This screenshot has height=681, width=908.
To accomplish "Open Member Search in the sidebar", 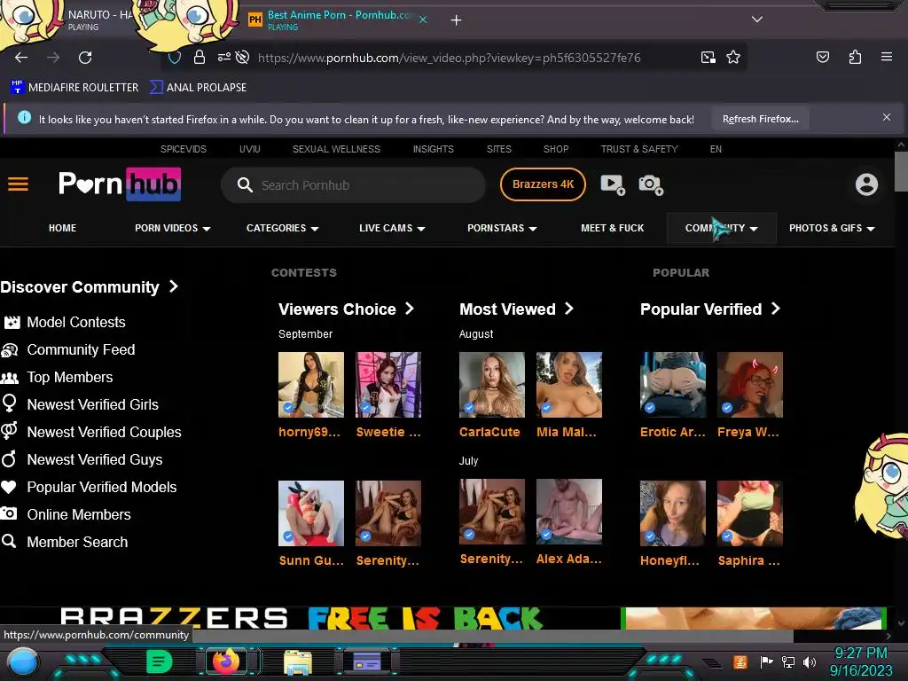I will point(77,542).
